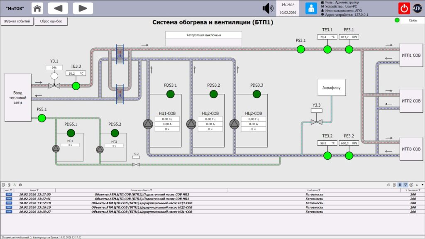The width and height of the screenshot is (425, 239).
Task: Navigate forward with the right arrow
Action: pyautogui.click(x=83, y=8)
